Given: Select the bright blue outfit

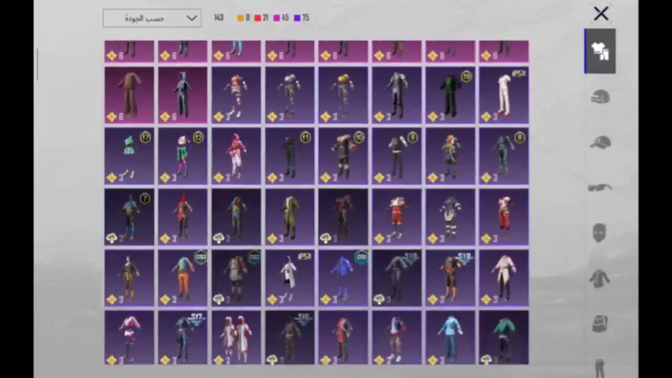Looking at the screenshot, I should pos(343,278).
